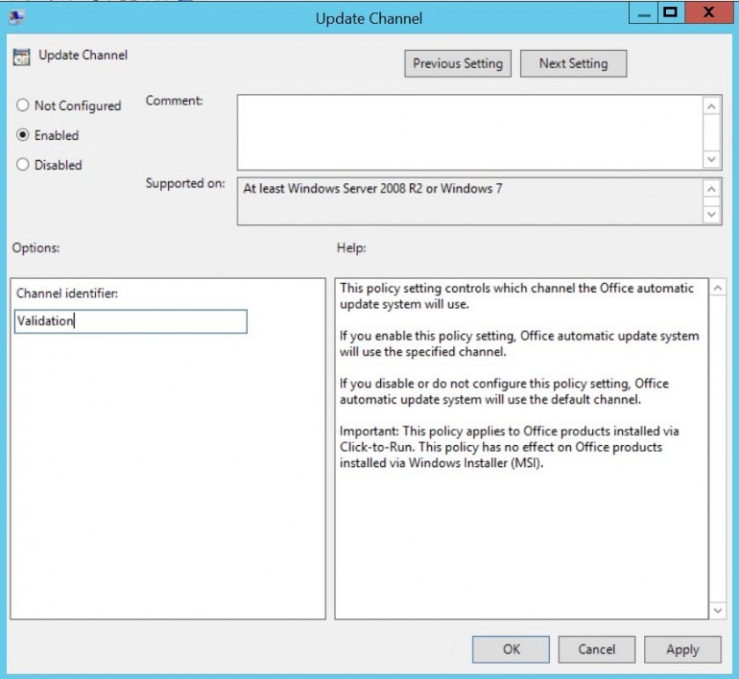Click Supported on scroll down arrow
Image resolution: width=739 pixels, height=679 pixels.
pos(711,215)
